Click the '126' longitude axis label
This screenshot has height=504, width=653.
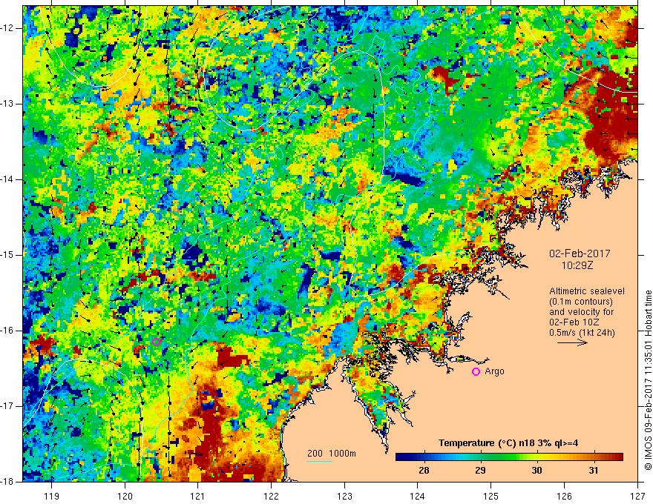pyautogui.click(x=564, y=496)
